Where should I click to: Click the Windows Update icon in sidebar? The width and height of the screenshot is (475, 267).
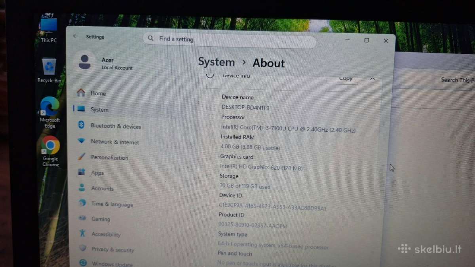pos(83,262)
